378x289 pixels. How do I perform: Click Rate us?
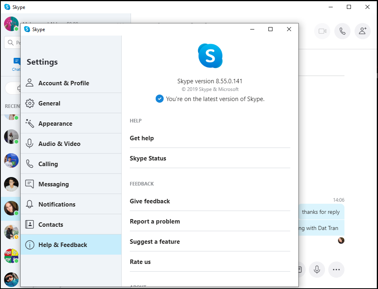click(x=210, y=262)
